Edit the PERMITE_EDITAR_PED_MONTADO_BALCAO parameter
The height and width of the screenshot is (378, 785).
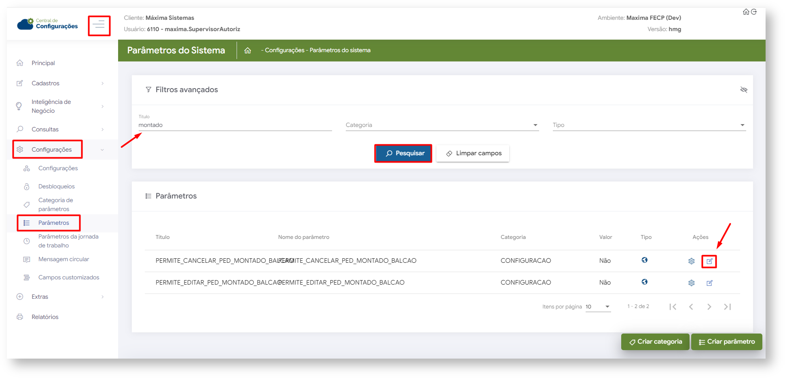pos(709,283)
